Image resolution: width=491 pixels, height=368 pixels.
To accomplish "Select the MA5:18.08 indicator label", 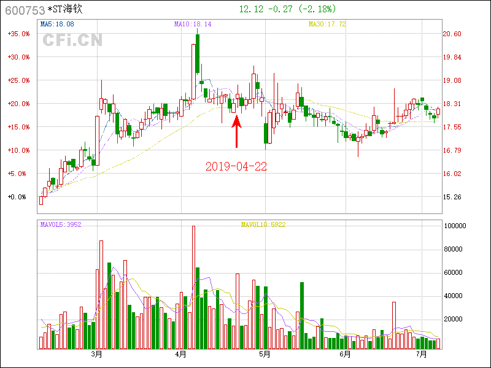I will point(57,25).
